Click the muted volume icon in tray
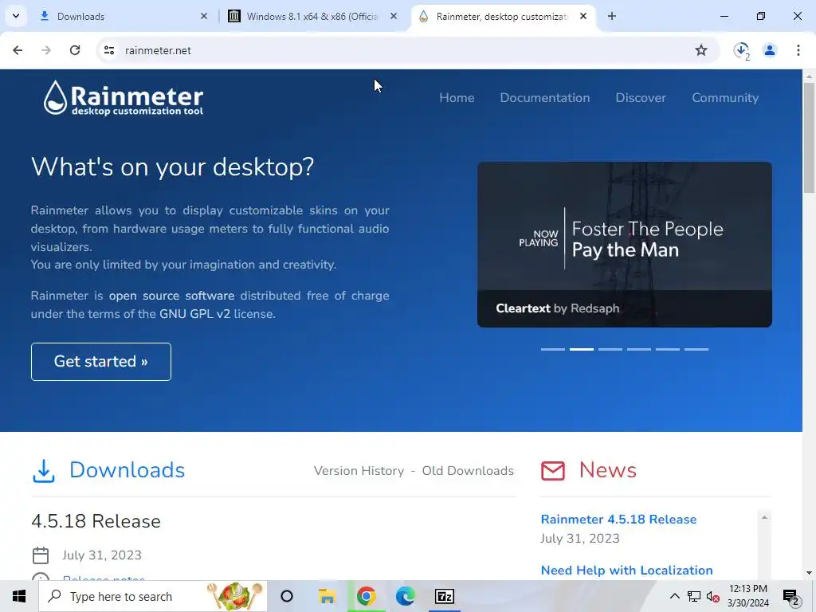The image size is (816, 612). click(x=713, y=596)
